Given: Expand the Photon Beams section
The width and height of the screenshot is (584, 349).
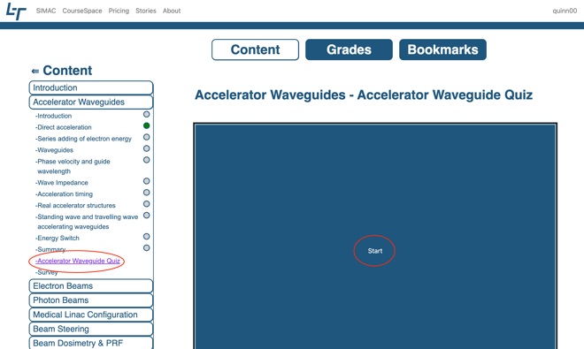Looking at the screenshot, I should tap(91, 300).
